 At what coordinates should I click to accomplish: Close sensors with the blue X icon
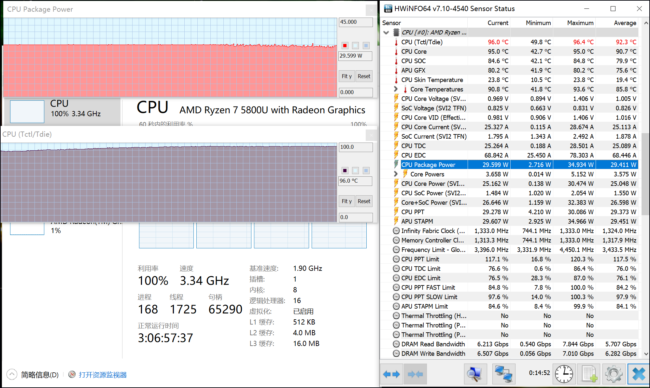tap(638, 374)
